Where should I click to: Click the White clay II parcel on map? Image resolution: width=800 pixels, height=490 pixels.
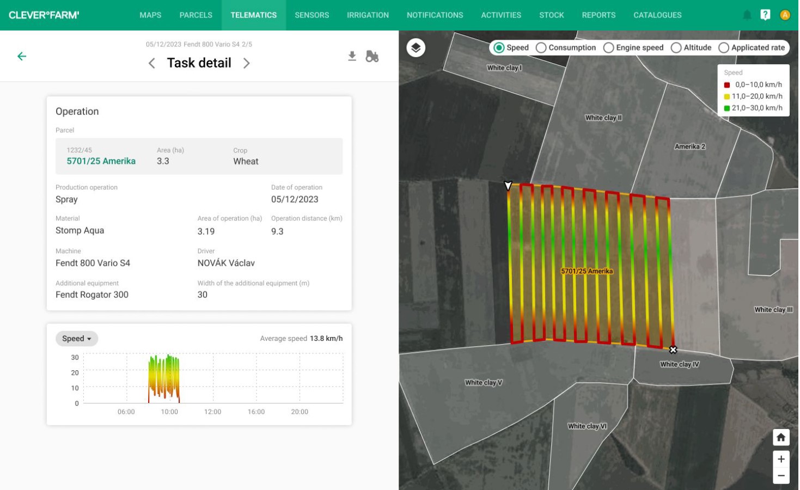pos(603,118)
